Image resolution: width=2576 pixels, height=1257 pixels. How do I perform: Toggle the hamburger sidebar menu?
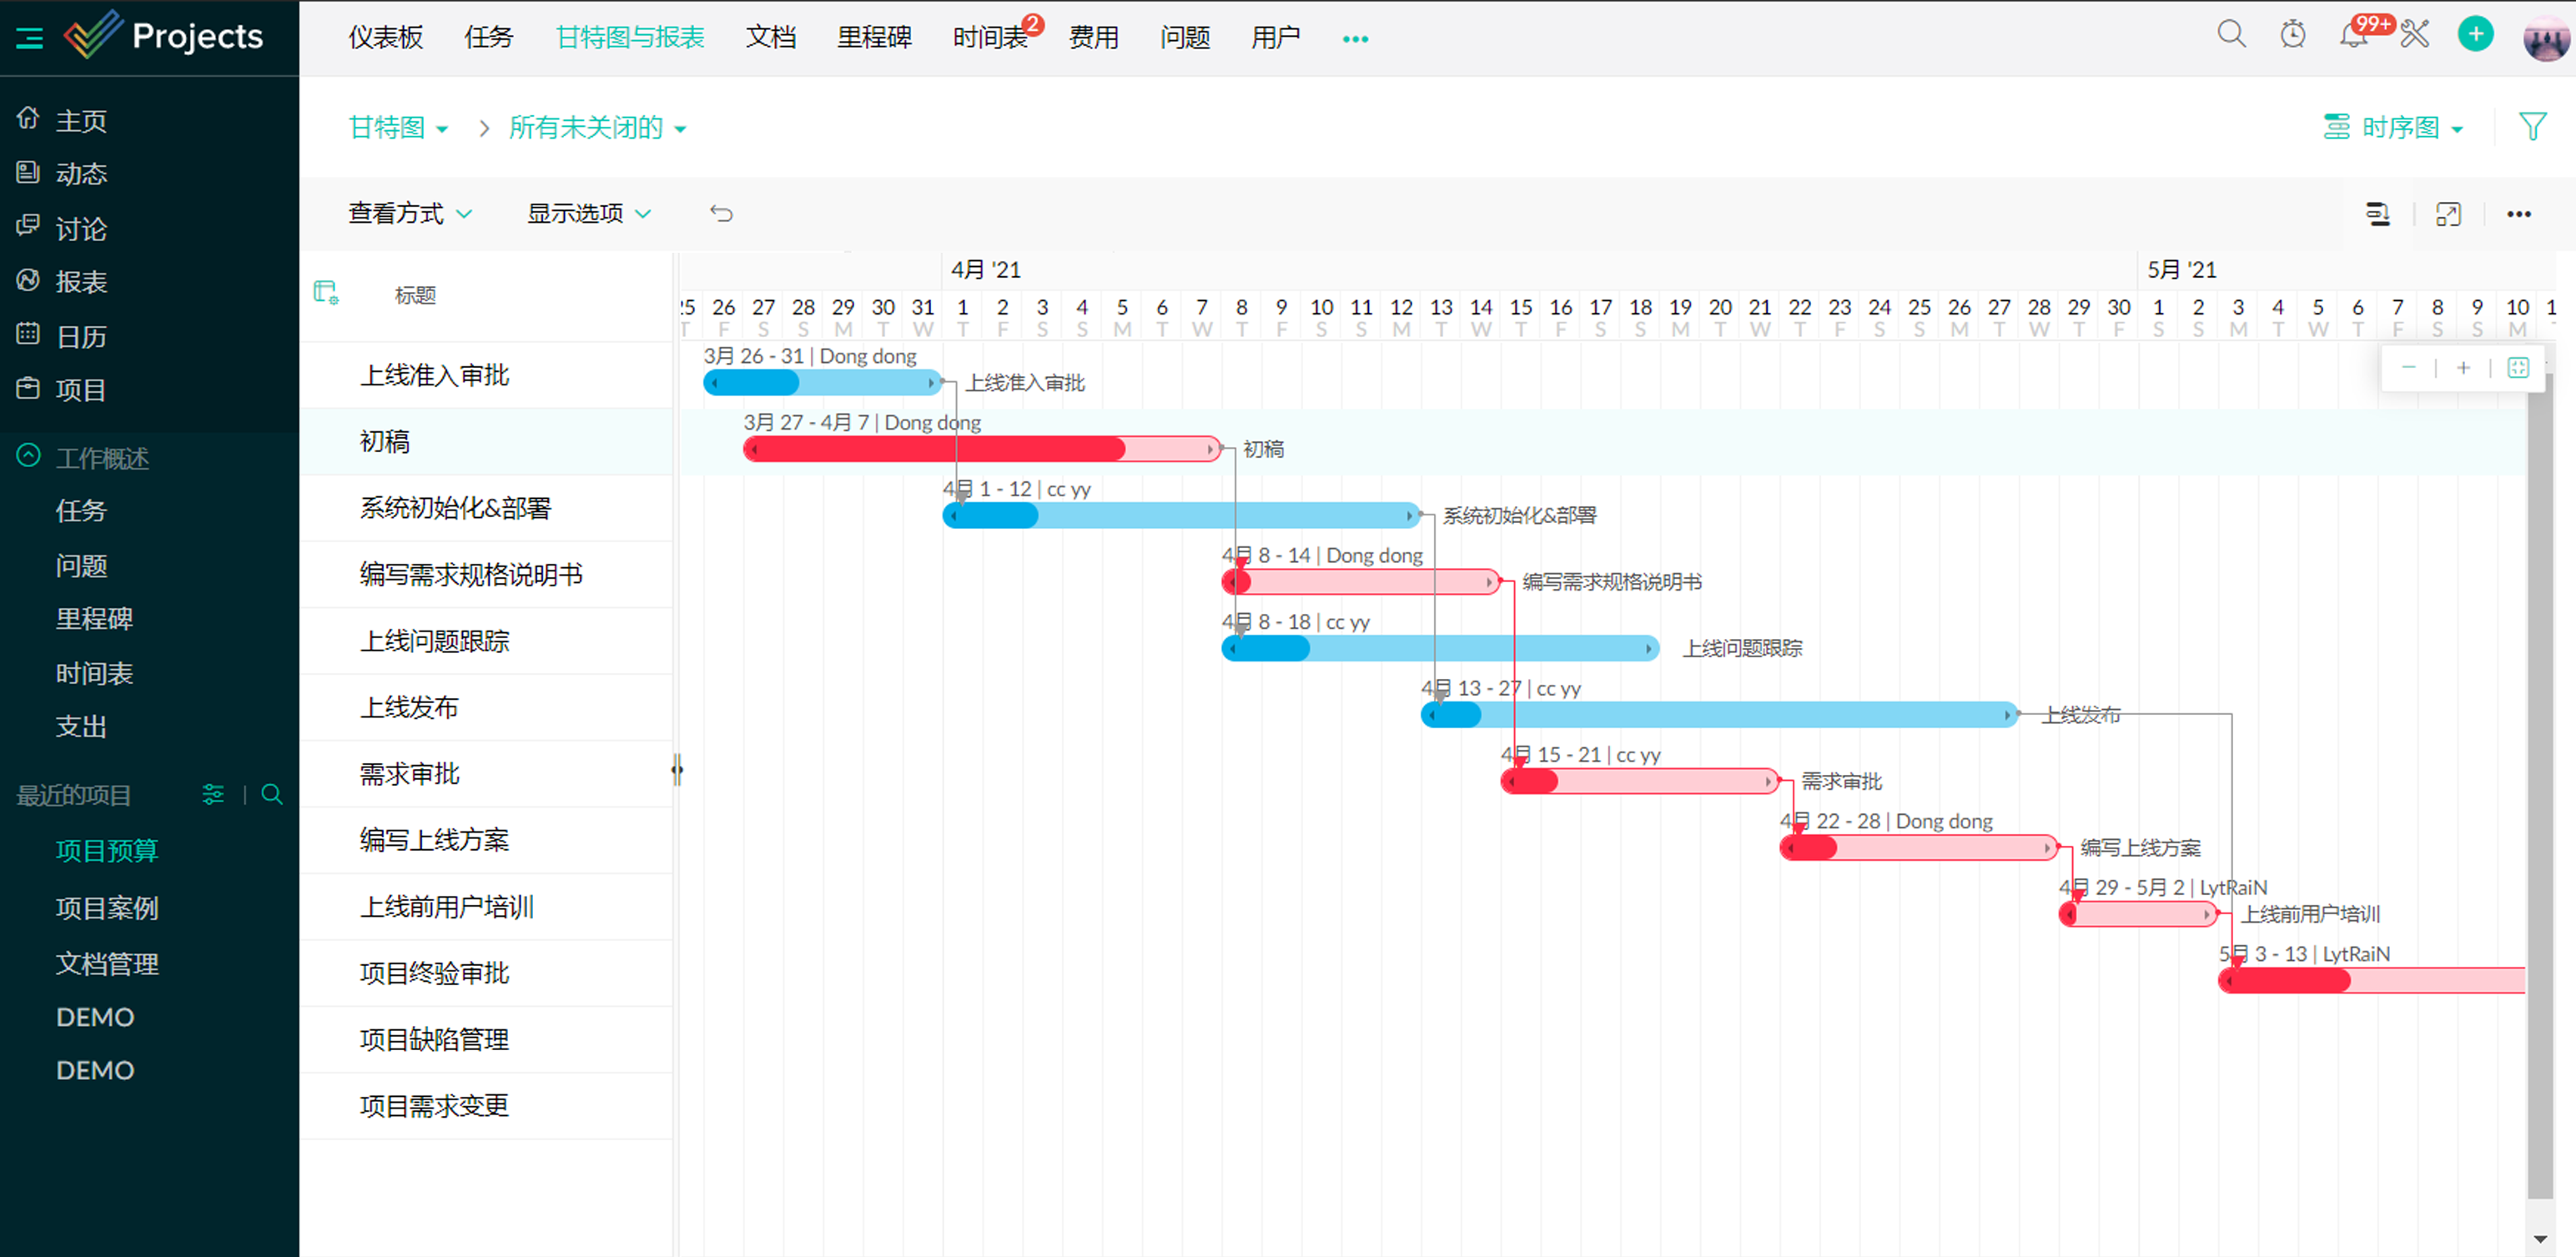29,38
